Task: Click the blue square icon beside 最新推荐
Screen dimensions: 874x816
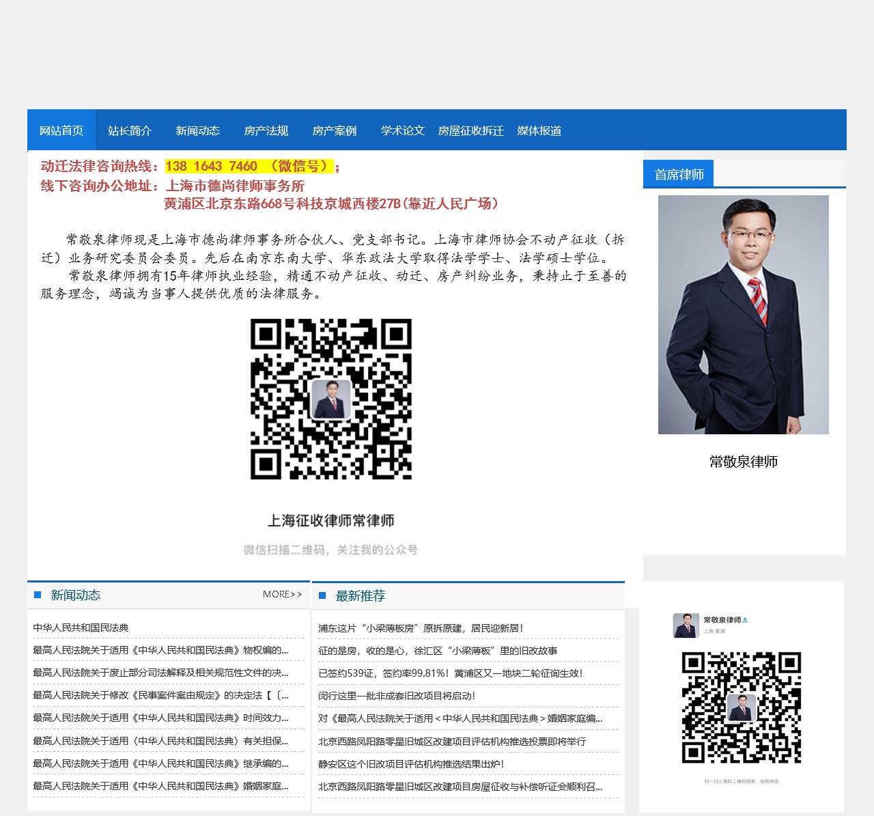Action: [322, 595]
